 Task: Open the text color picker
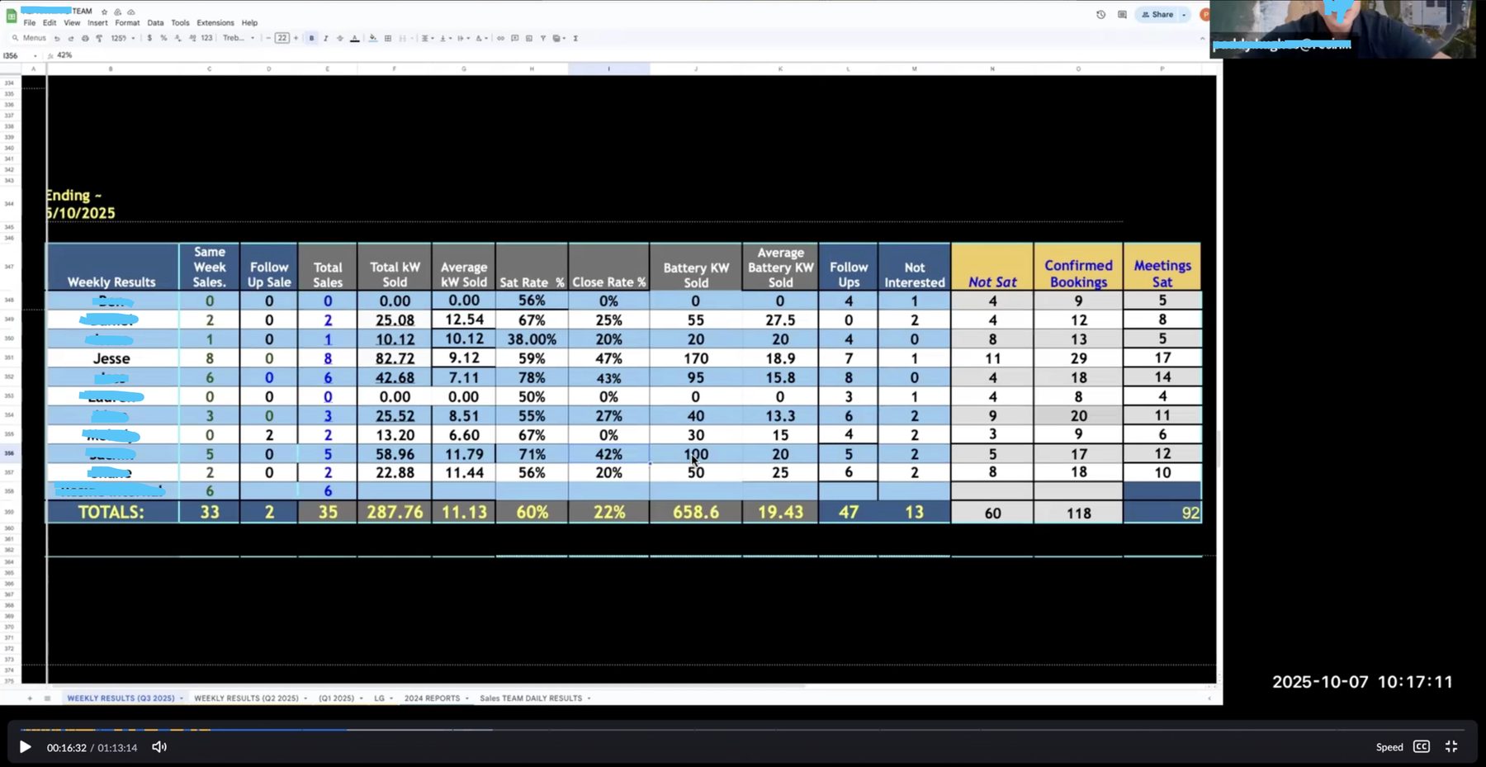coord(355,38)
